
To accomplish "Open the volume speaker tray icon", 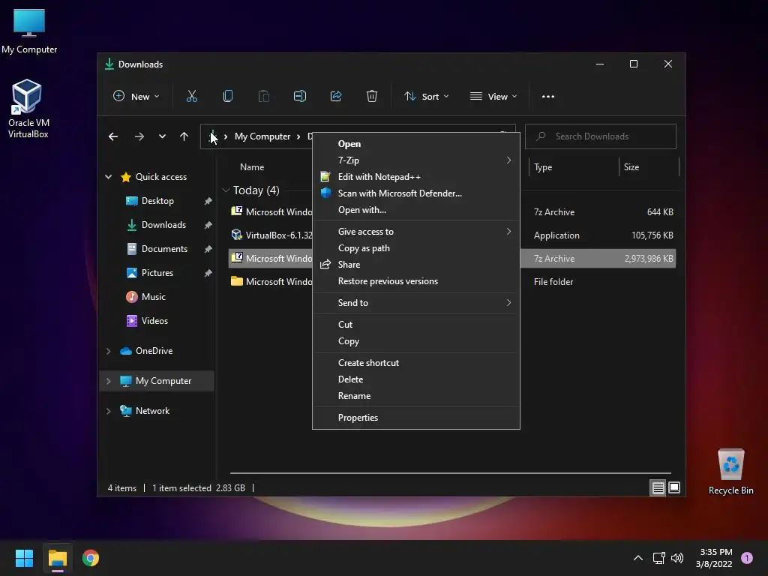I will coord(677,558).
